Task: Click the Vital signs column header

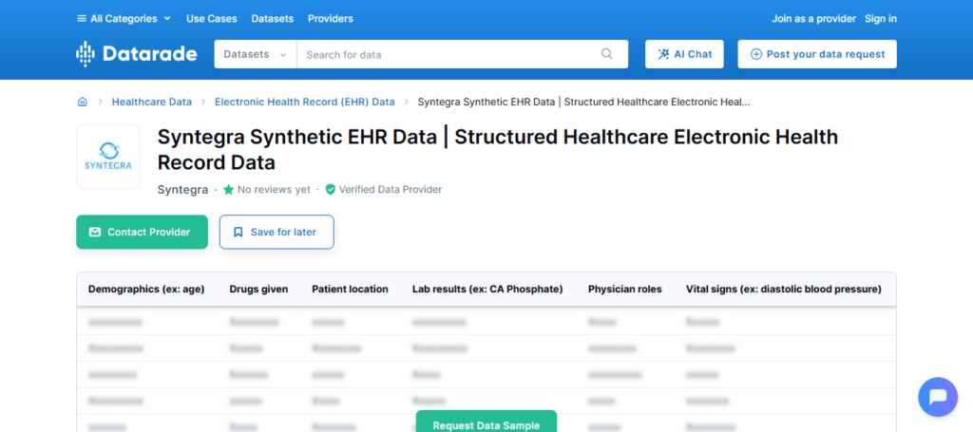Action: (784, 290)
